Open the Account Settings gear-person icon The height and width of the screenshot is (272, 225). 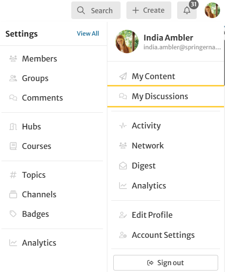pos(123,235)
